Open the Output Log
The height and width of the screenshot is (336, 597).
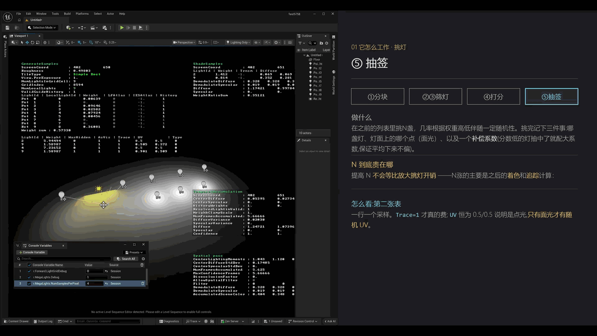[x=43, y=321]
